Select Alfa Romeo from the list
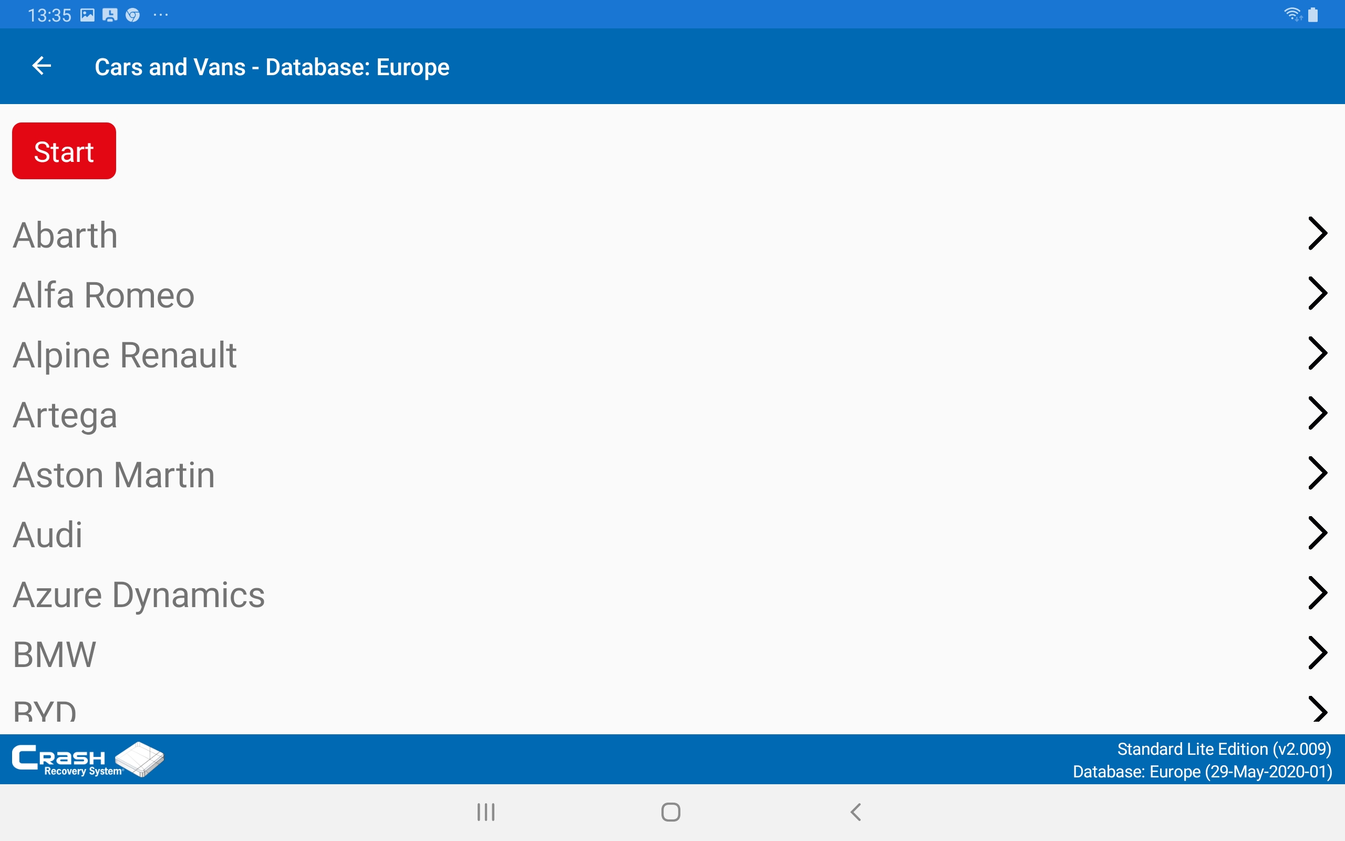The height and width of the screenshot is (841, 1345). [x=104, y=295]
